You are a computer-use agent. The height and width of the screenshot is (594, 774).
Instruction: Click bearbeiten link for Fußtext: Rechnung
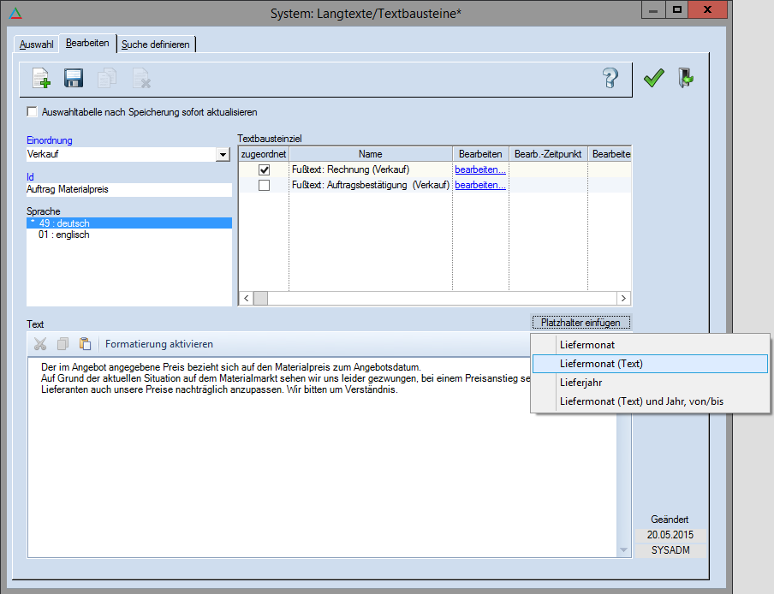(x=479, y=169)
